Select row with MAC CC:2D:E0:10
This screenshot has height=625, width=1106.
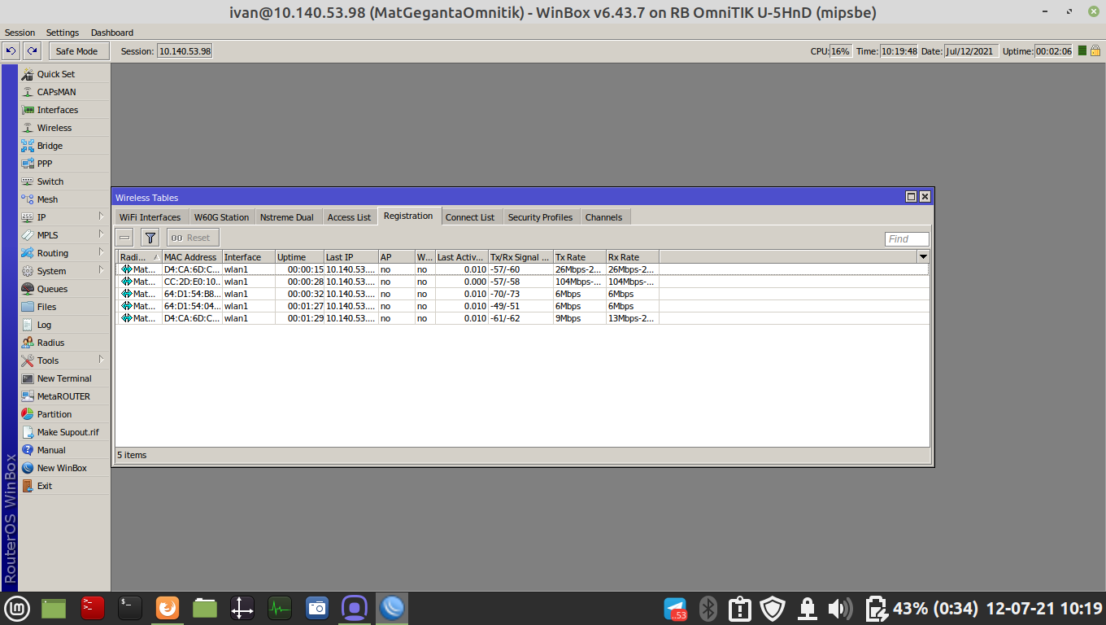click(x=523, y=282)
